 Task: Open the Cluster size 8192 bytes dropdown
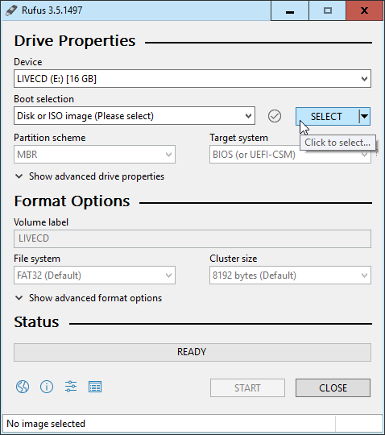(x=290, y=275)
